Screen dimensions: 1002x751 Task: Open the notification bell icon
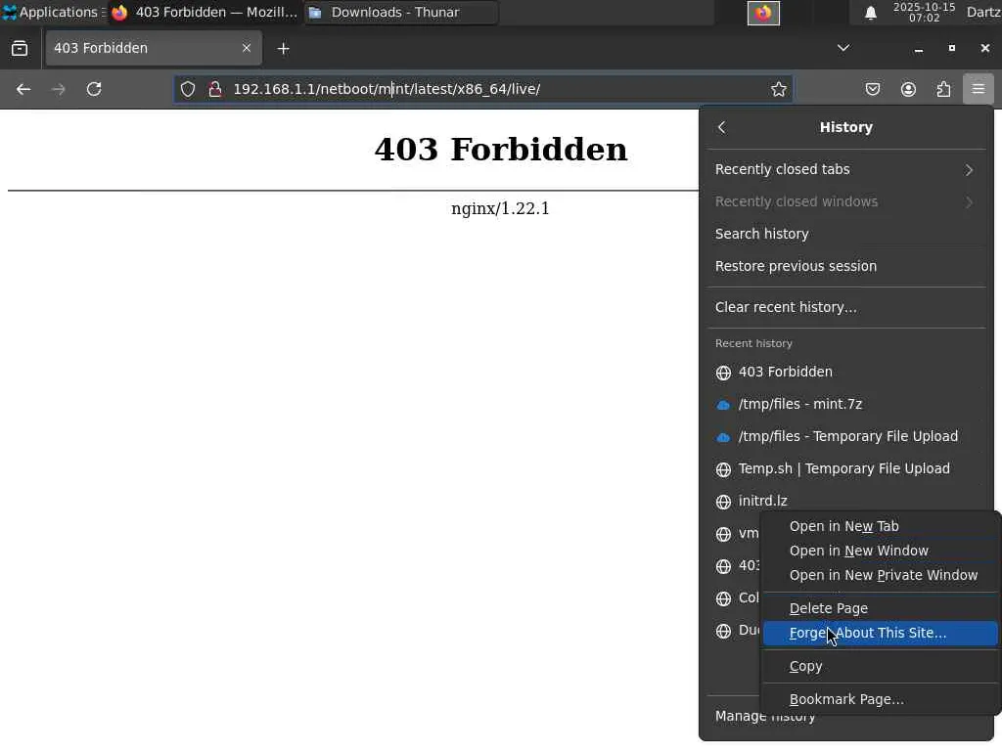870,13
